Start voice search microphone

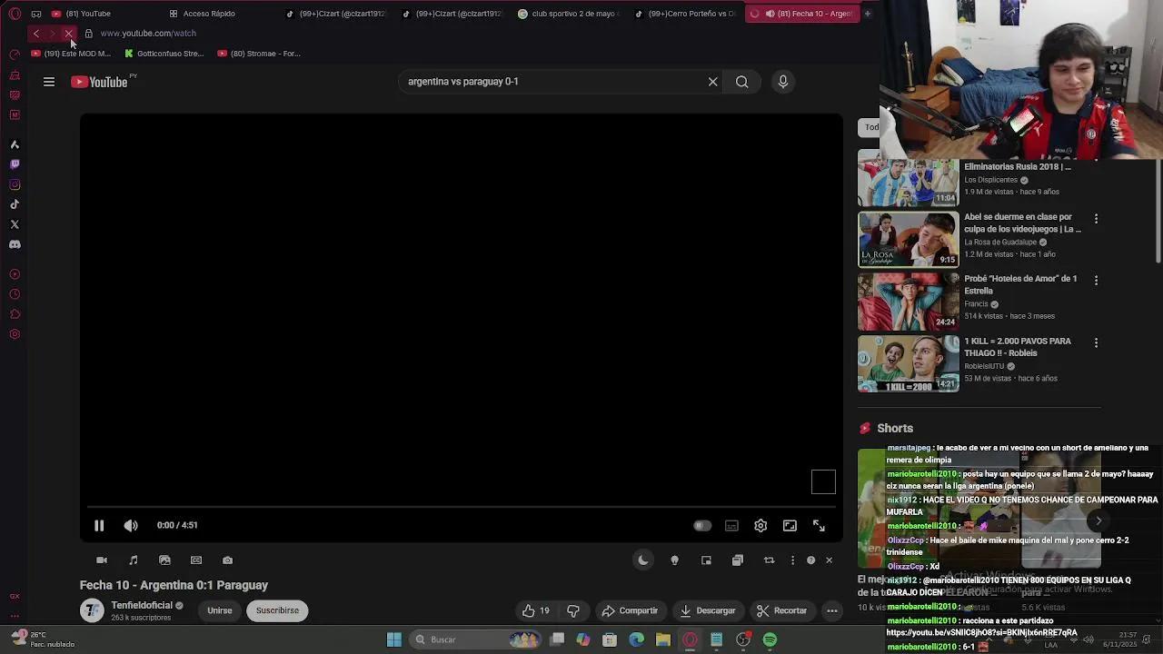783,82
